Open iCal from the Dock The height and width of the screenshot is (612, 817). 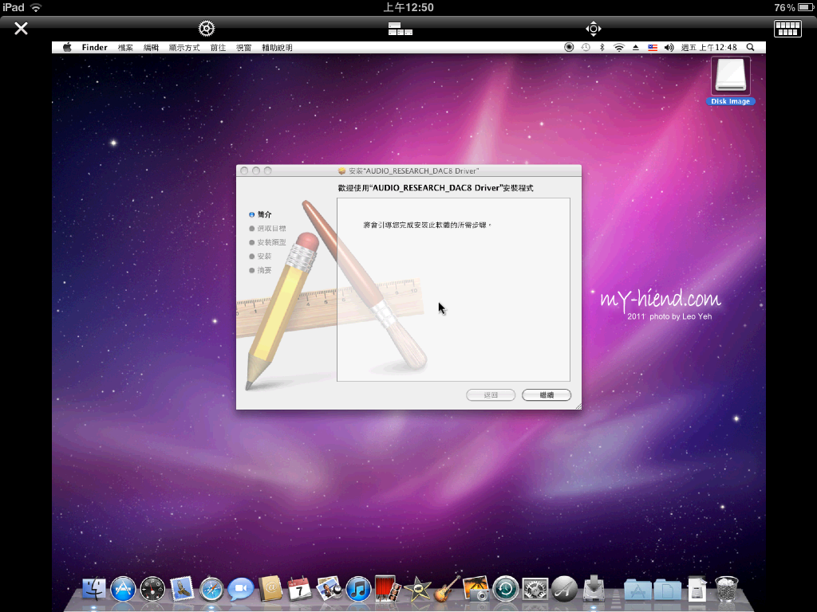tap(300, 590)
